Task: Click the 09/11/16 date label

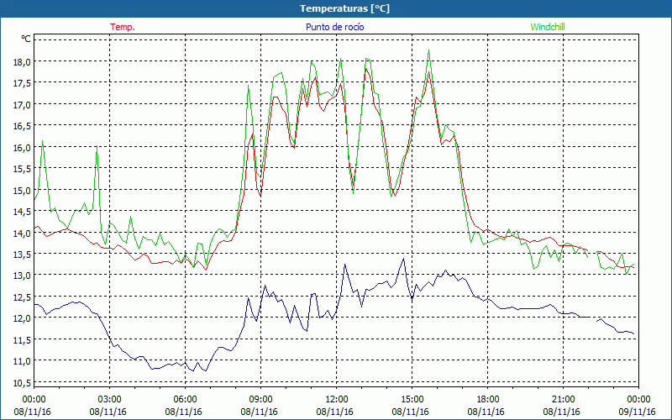Action: (x=638, y=412)
